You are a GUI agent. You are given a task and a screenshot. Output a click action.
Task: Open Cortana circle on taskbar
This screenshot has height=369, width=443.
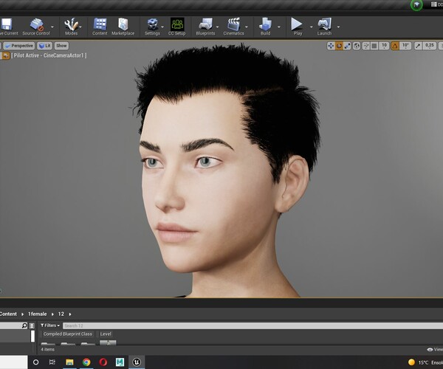click(x=36, y=362)
